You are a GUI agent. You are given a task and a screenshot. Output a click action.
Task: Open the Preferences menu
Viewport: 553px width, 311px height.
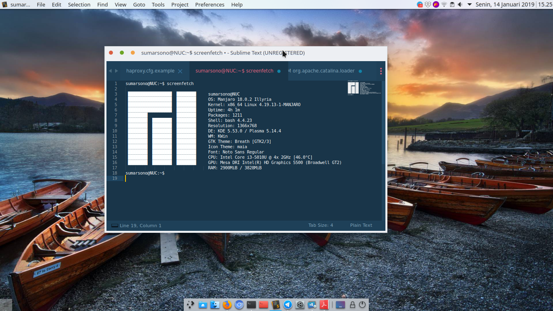coord(210,4)
